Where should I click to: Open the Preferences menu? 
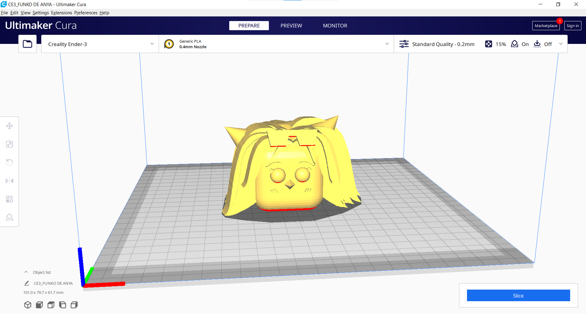pyautogui.click(x=86, y=13)
